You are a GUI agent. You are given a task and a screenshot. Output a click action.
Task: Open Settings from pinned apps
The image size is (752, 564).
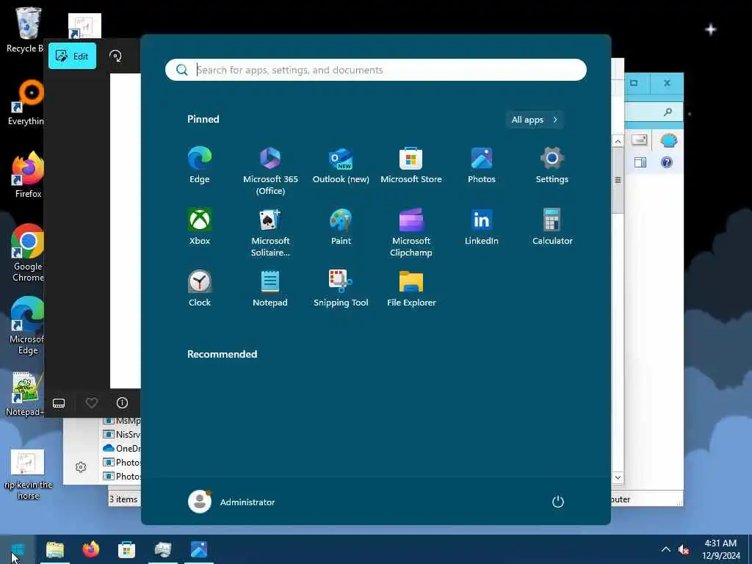[552, 165]
